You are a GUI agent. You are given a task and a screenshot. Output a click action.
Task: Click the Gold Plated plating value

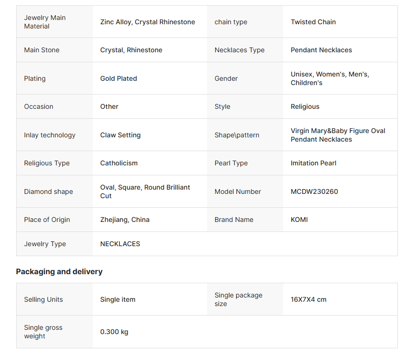pyautogui.click(x=119, y=78)
